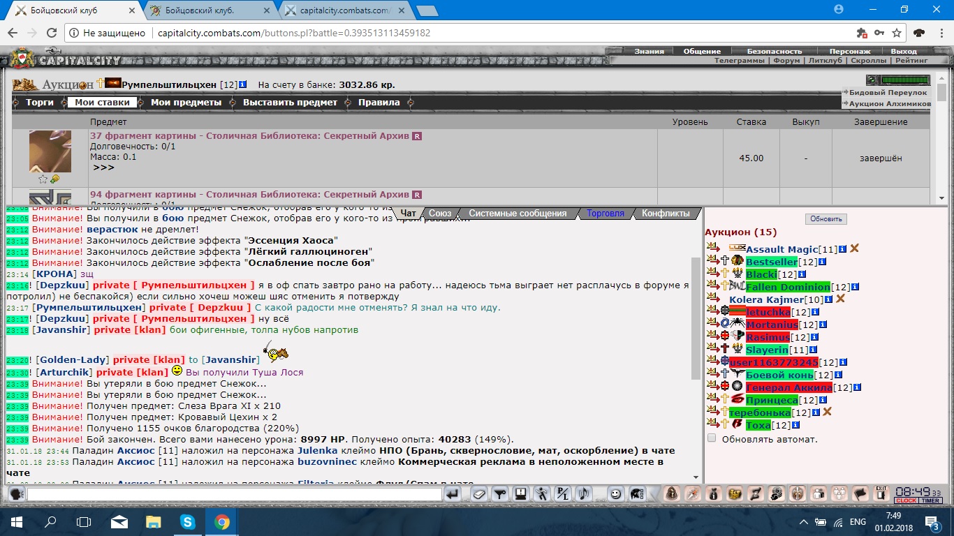Switch to Выставить предмет tab
The height and width of the screenshot is (536, 954).
[290, 103]
